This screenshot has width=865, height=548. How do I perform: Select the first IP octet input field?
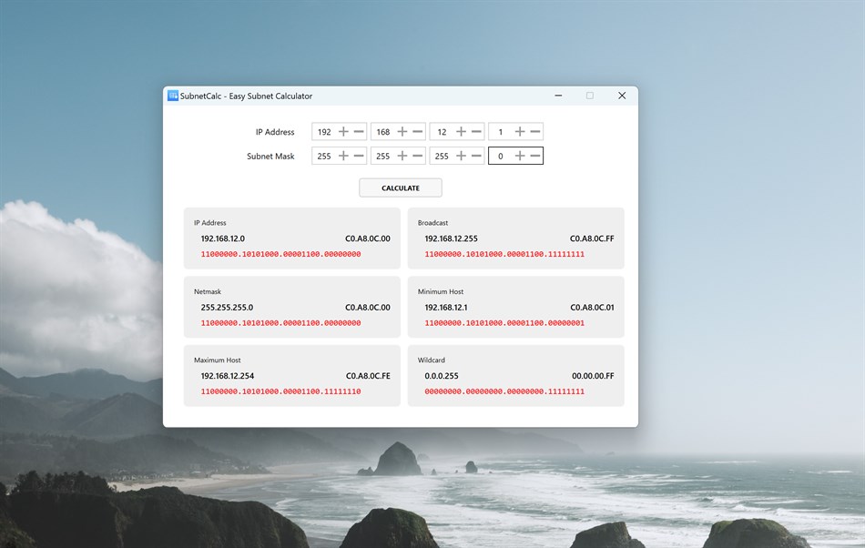326,131
